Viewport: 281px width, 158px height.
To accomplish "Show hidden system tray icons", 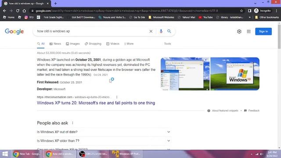I will pyautogui.click(x=252, y=154).
